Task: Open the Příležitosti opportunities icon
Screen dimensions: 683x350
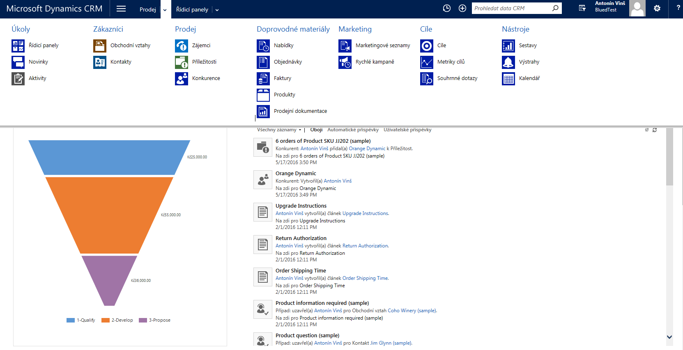Action: point(182,62)
